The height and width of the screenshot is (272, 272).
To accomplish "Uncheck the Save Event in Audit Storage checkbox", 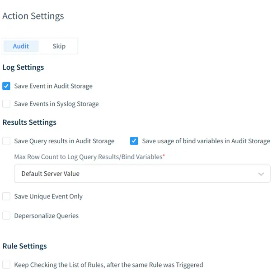I will click(x=6, y=86).
